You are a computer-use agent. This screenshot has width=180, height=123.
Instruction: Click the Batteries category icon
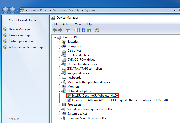[64, 42]
